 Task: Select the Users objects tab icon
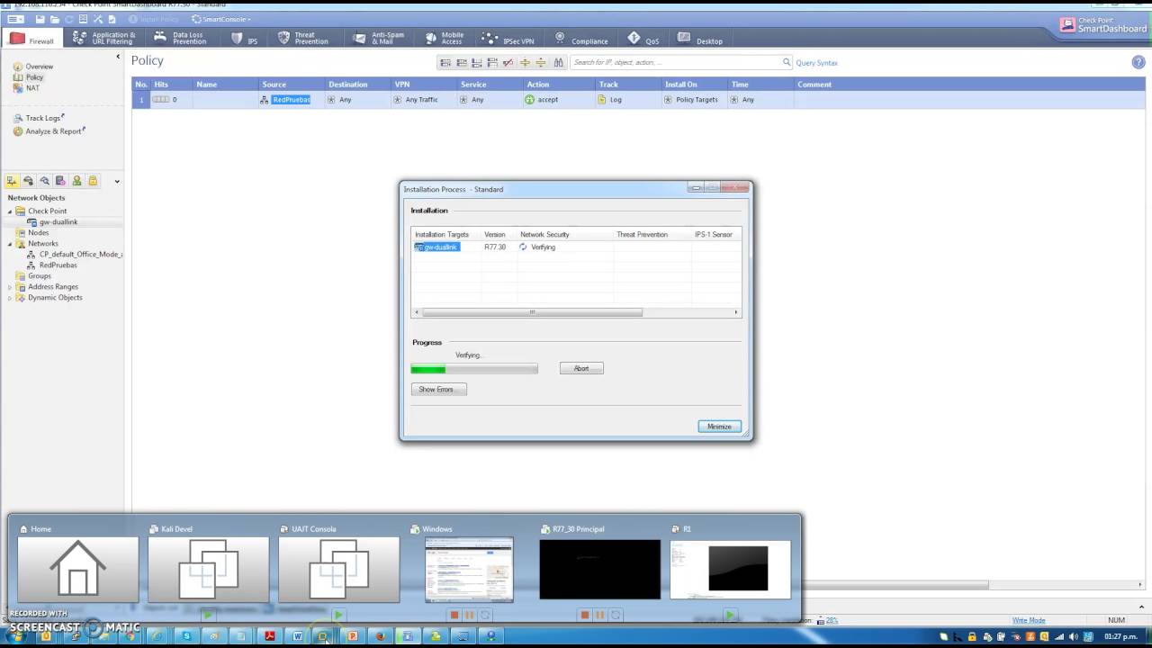[76, 181]
